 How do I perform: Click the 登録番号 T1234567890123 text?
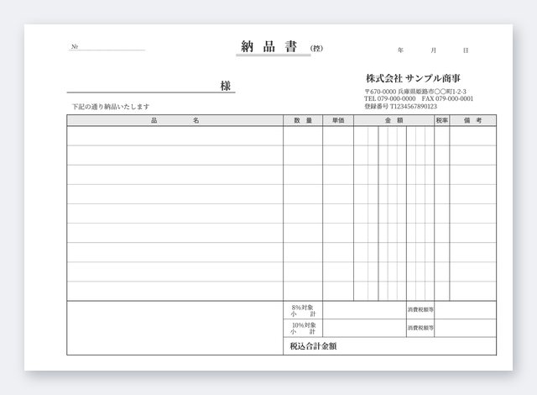click(x=401, y=106)
